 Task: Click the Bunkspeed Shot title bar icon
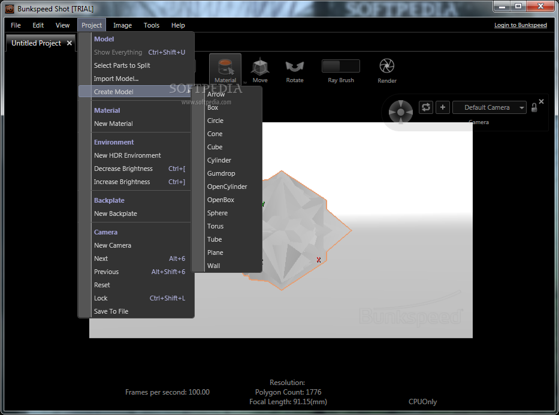point(10,8)
